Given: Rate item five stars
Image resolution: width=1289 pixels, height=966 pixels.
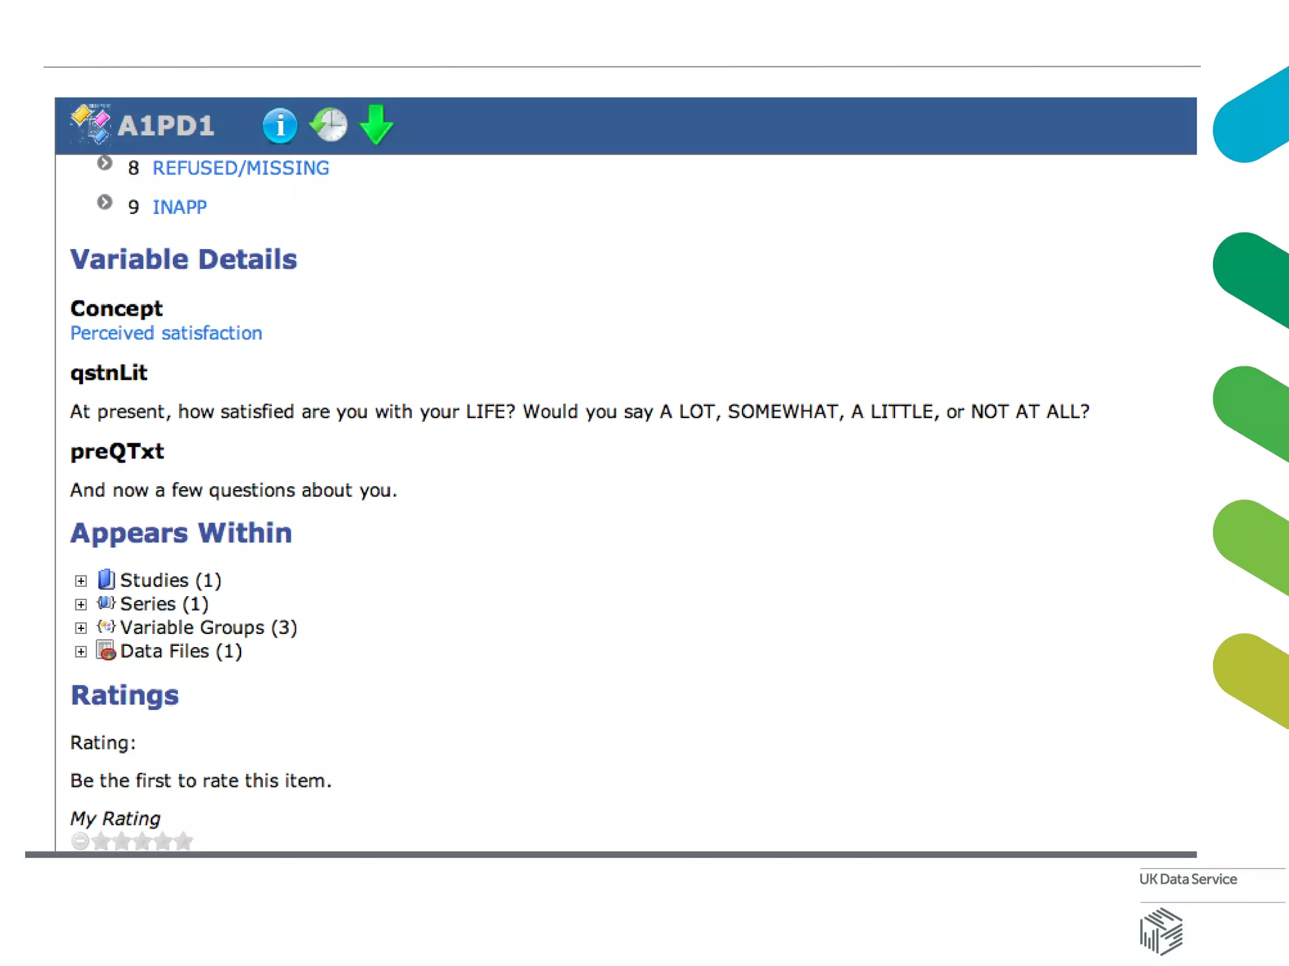Looking at the screenshot, I should 183,841.
